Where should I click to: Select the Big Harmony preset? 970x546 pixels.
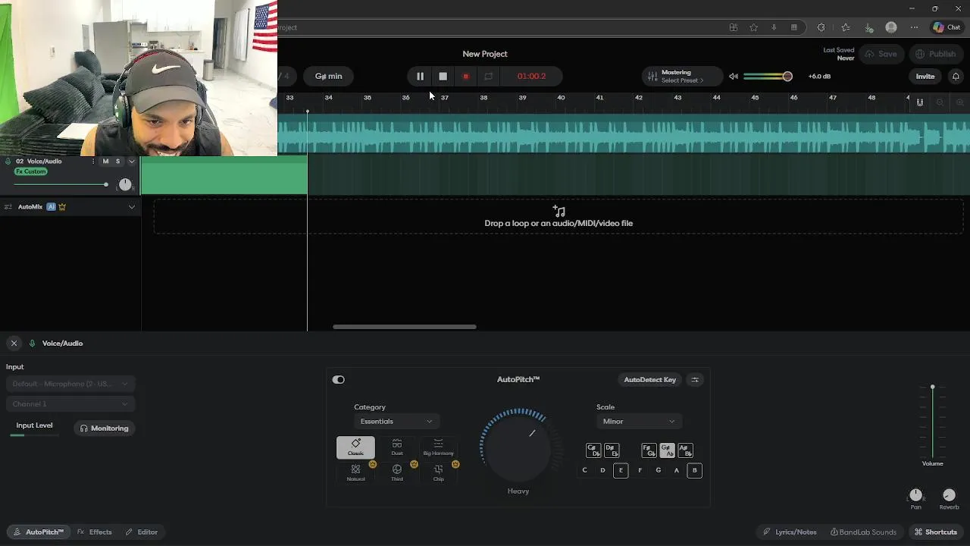438,447
